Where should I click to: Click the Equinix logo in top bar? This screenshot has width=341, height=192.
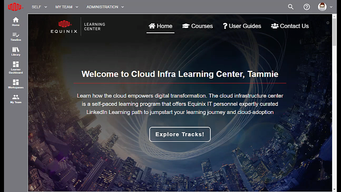pos(16,7)
